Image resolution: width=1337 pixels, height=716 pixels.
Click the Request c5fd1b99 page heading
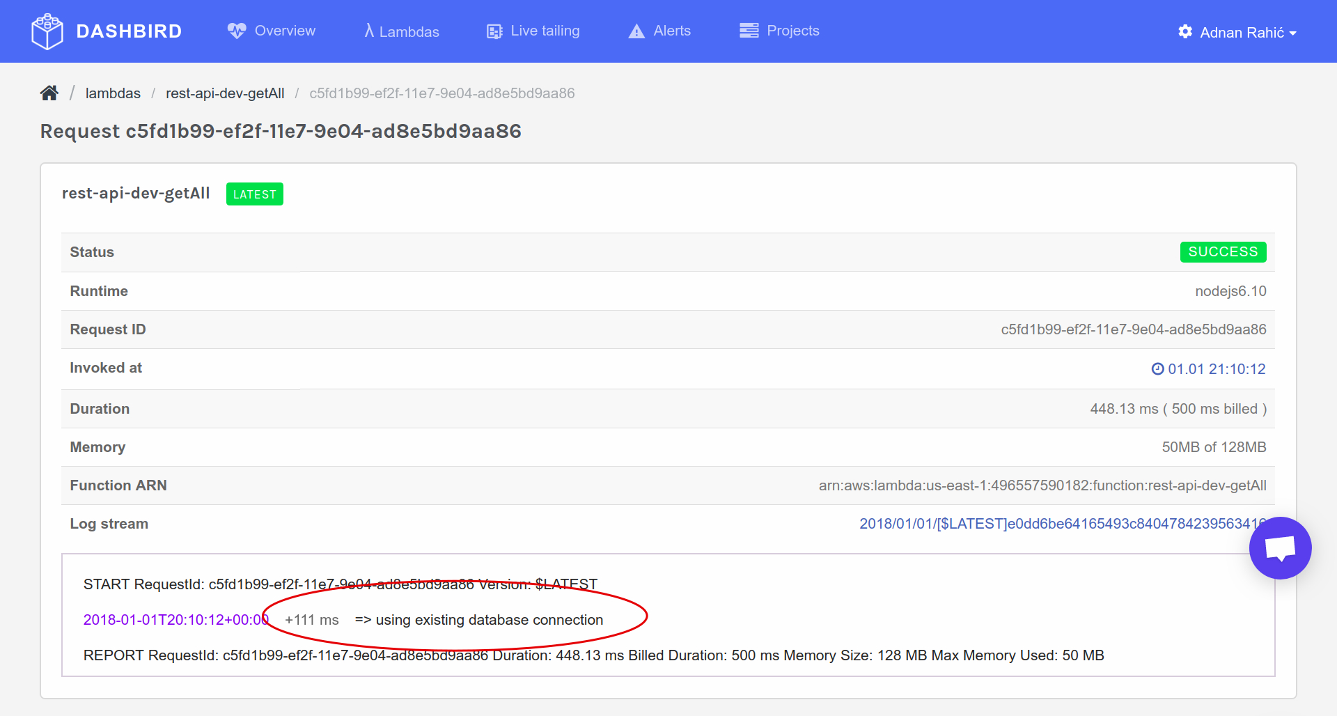coord(281,131)
